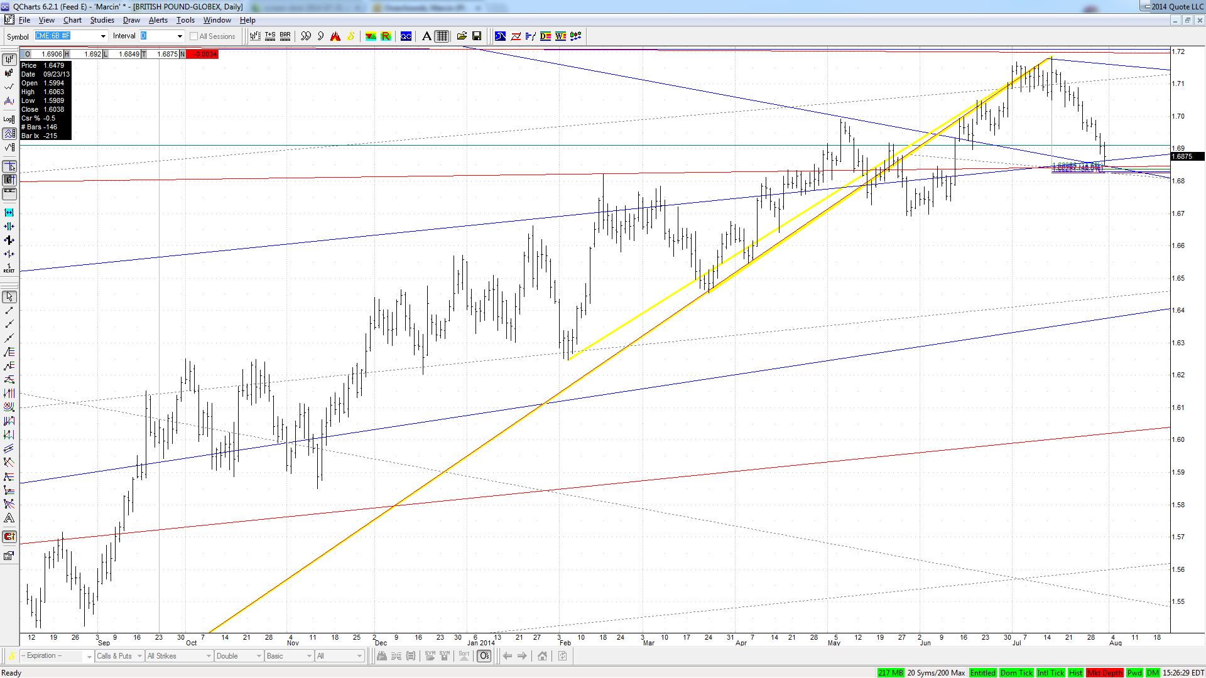Open the Basic dropdown
Viewport: 1206px width, 678px height.
click(309, 656)
